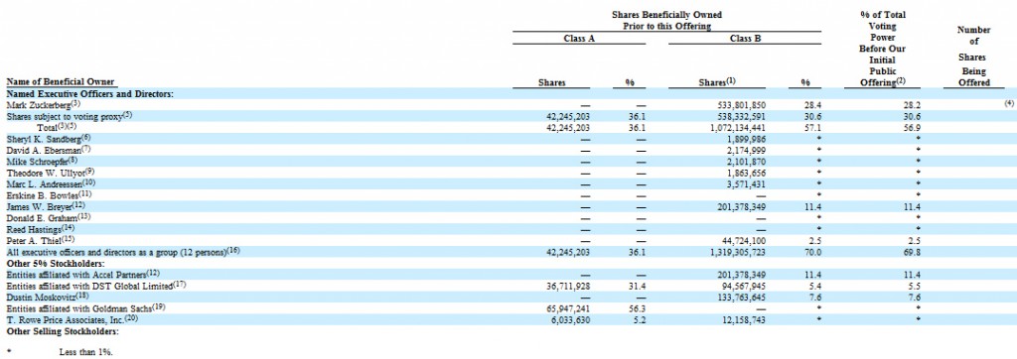
Task: Click the T. Rowe Price Associates, Inc. name
Action: 71,319
